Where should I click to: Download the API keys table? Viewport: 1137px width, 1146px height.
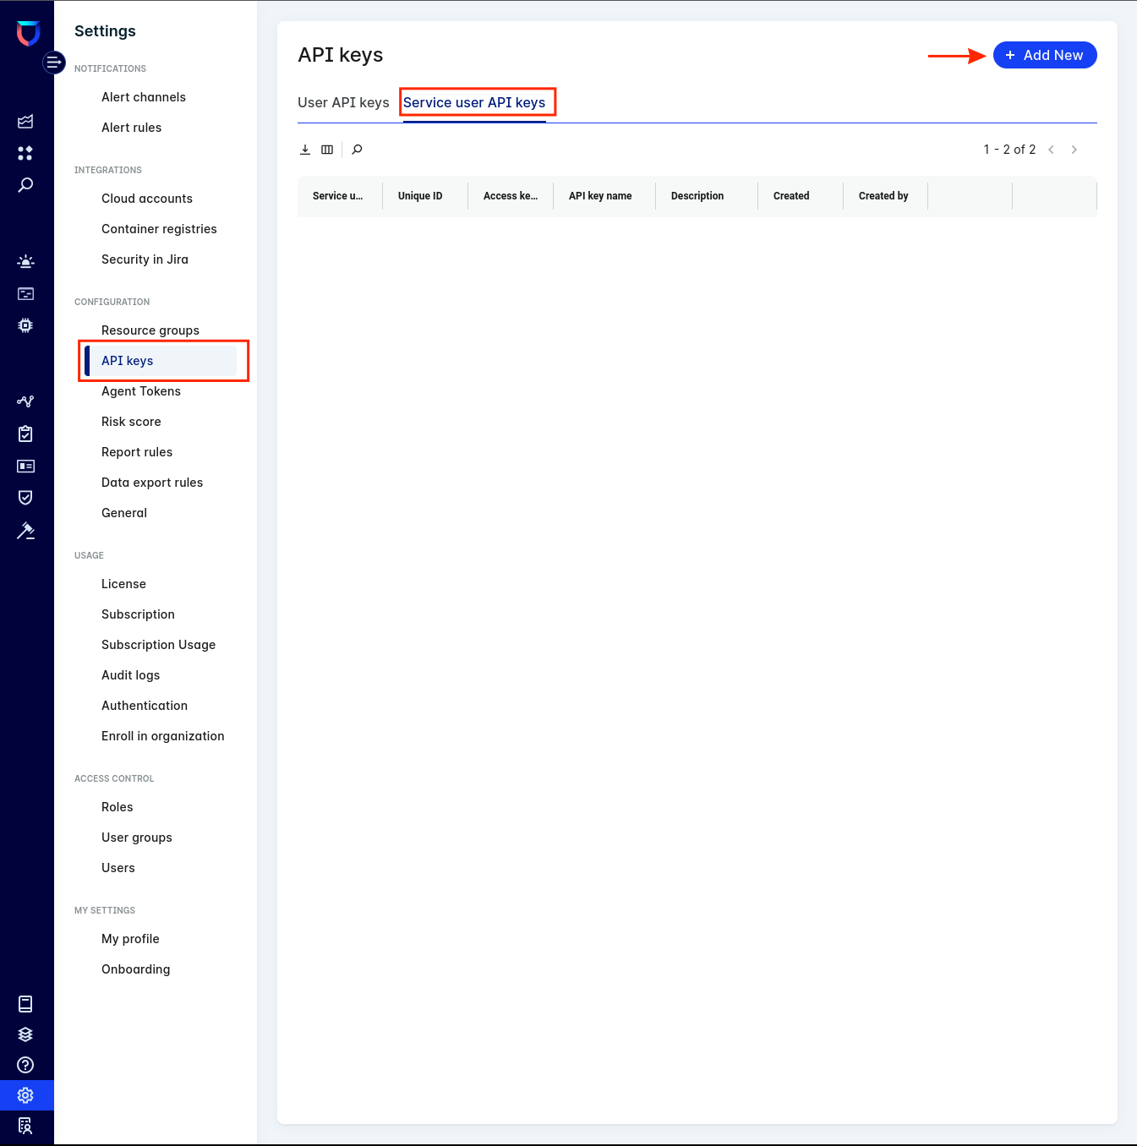pos(305,150)
